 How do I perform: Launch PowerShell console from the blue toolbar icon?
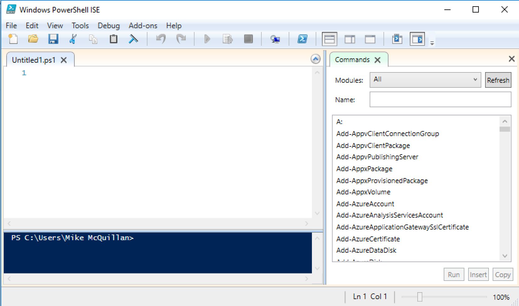click(302, 39)
